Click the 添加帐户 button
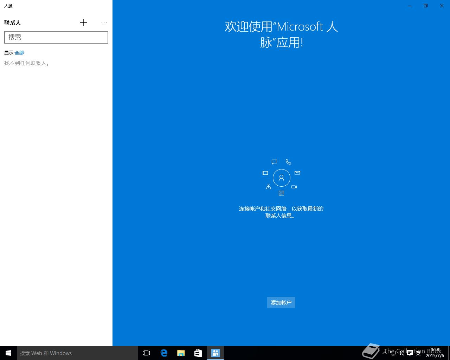The height and width of the screenshot is (360, 450). click(x=281, y=302)
